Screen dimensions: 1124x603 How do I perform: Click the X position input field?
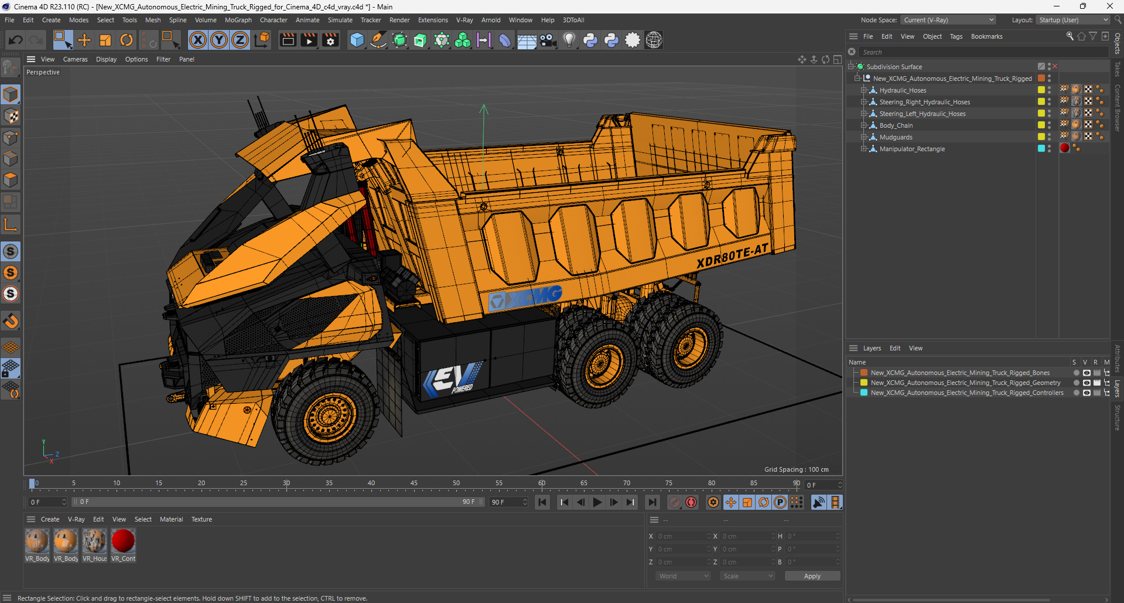click(683, 536)
